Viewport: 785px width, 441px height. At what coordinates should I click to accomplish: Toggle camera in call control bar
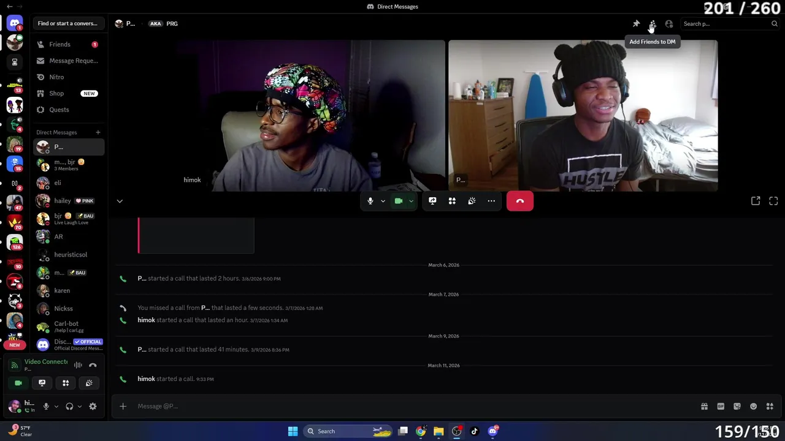[x=398, y=201]
